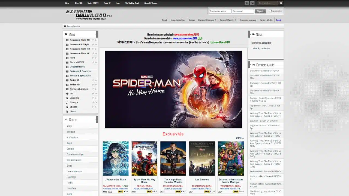Image resolution: width=349 pixels, height=196 pixels.
Task: Click the small link icon on Musique row
Action: pyautogui.click(x=93, y=102)
